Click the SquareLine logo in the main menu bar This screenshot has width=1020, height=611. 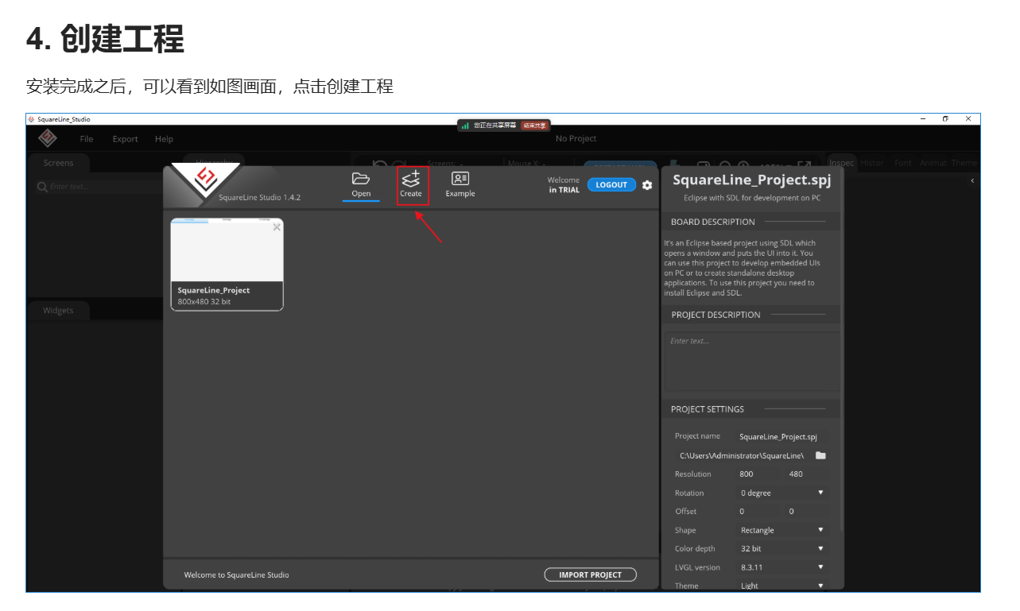[48, 138]
